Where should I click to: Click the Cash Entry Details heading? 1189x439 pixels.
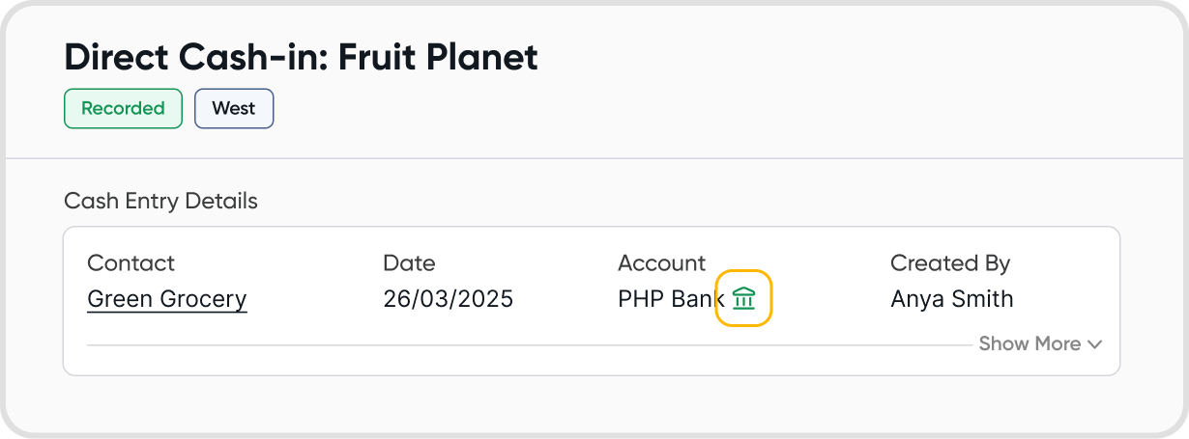[160, 202]
